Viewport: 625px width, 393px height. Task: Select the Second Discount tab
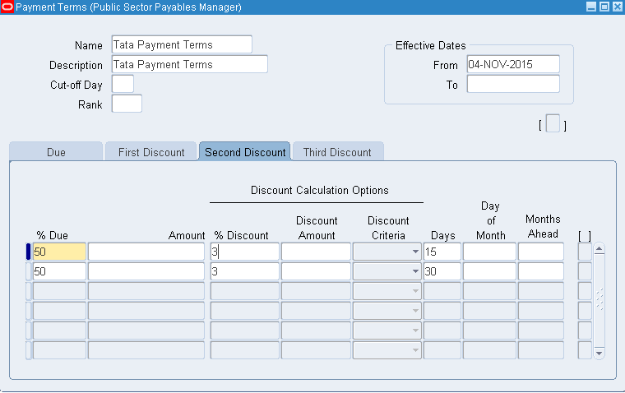pyautogui.click(x=245, y=152)
